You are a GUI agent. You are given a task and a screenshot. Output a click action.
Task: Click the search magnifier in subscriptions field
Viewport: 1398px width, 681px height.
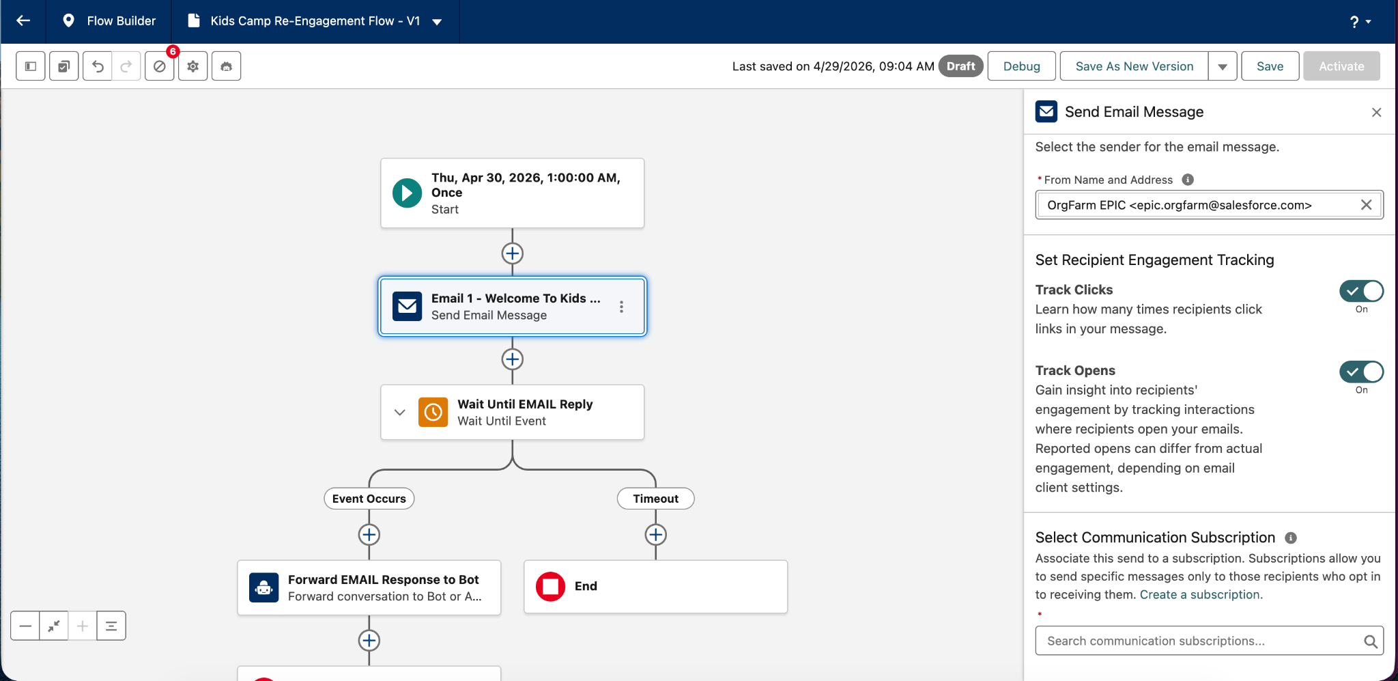point(1371,641)
